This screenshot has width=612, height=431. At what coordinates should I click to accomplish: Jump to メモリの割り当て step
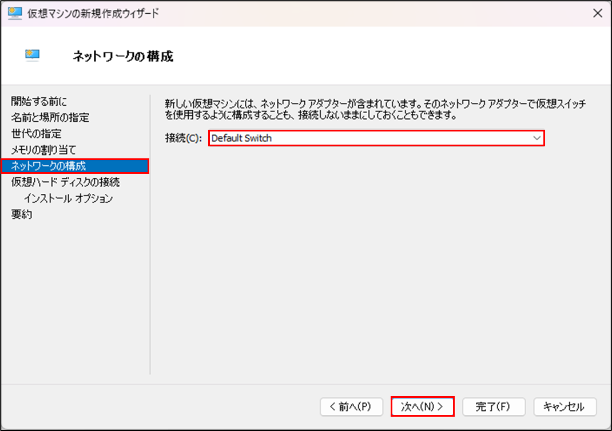(43, 150)
